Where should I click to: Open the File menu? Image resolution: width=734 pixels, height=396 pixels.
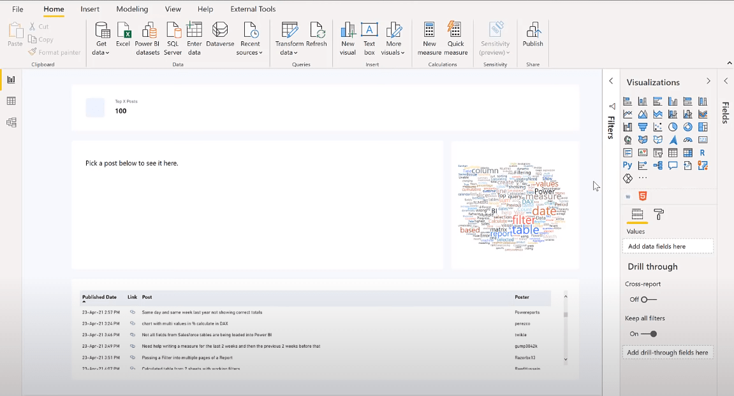[x=18, y=9]
